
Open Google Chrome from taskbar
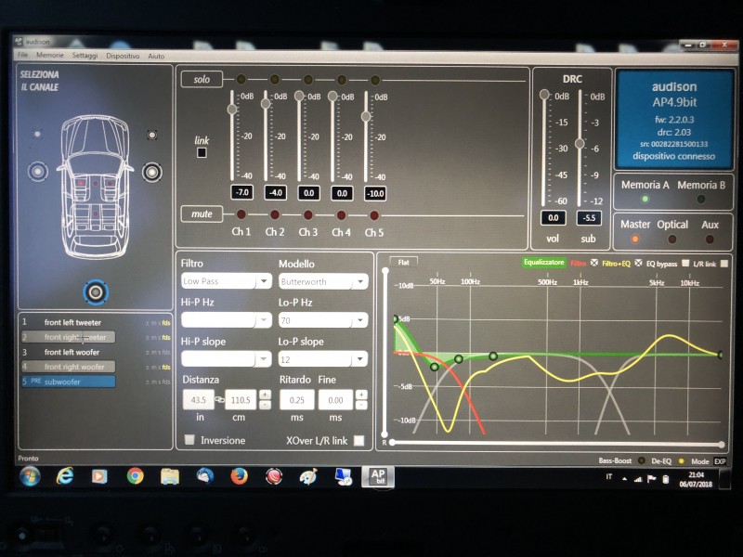[135, 475]
